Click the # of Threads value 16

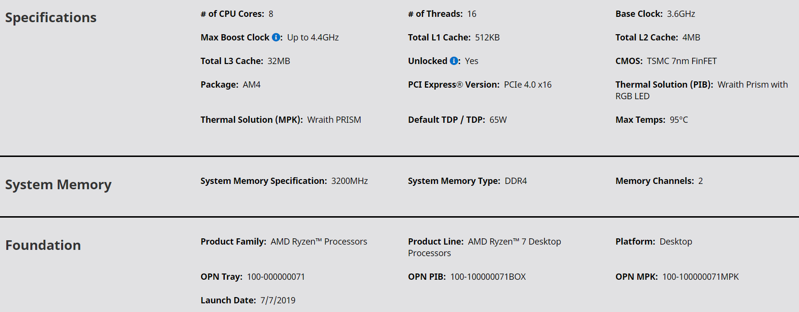point(472,14)
